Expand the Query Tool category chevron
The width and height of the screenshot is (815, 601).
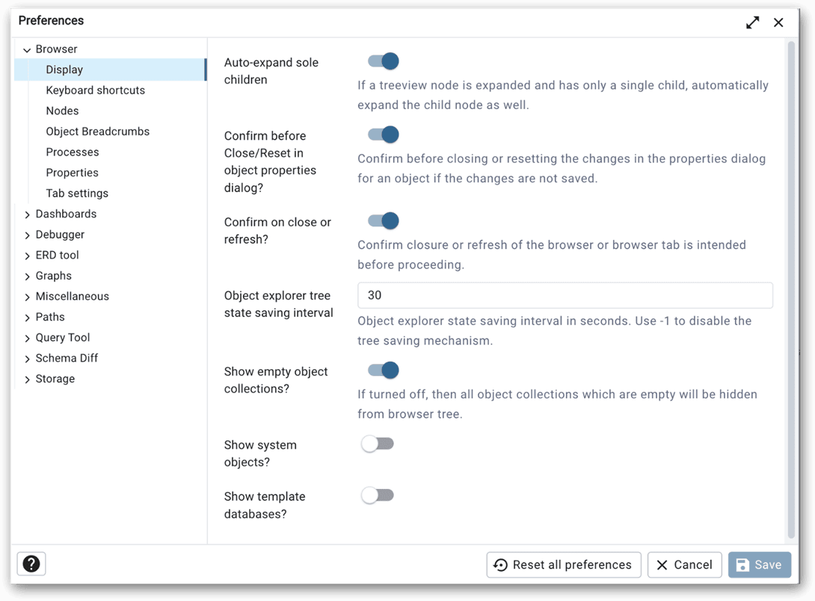coord(27,338)
